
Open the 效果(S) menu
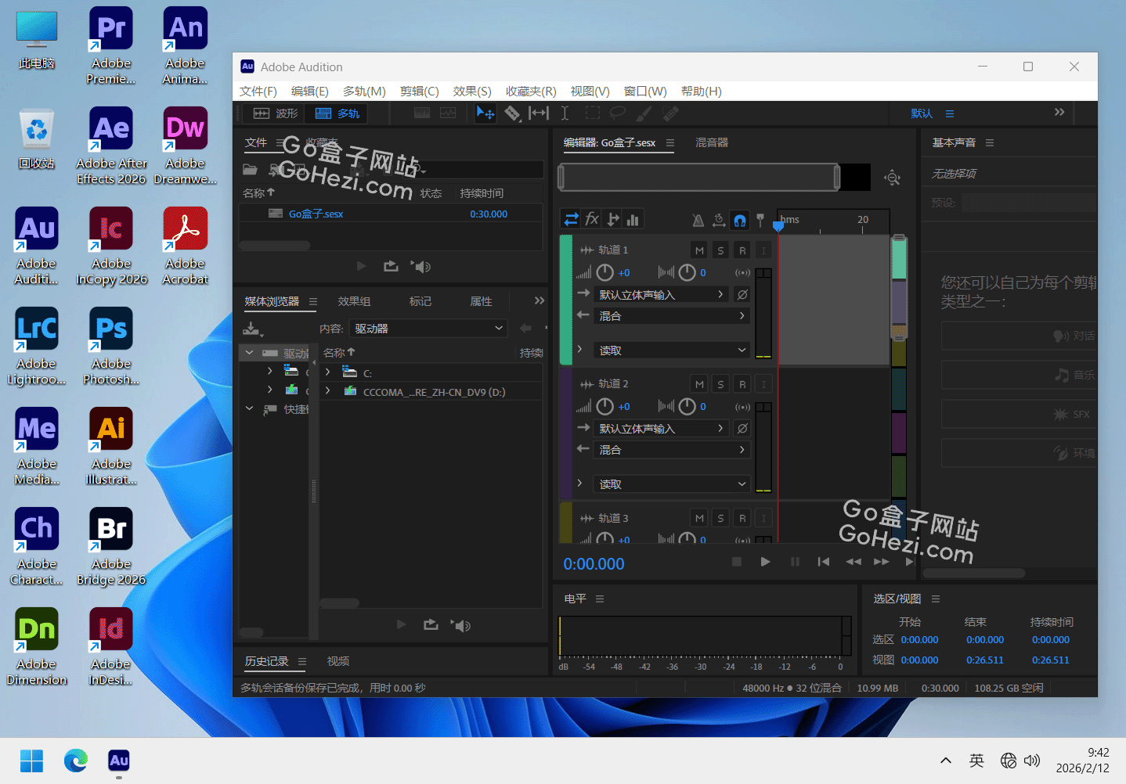[471, 92]
